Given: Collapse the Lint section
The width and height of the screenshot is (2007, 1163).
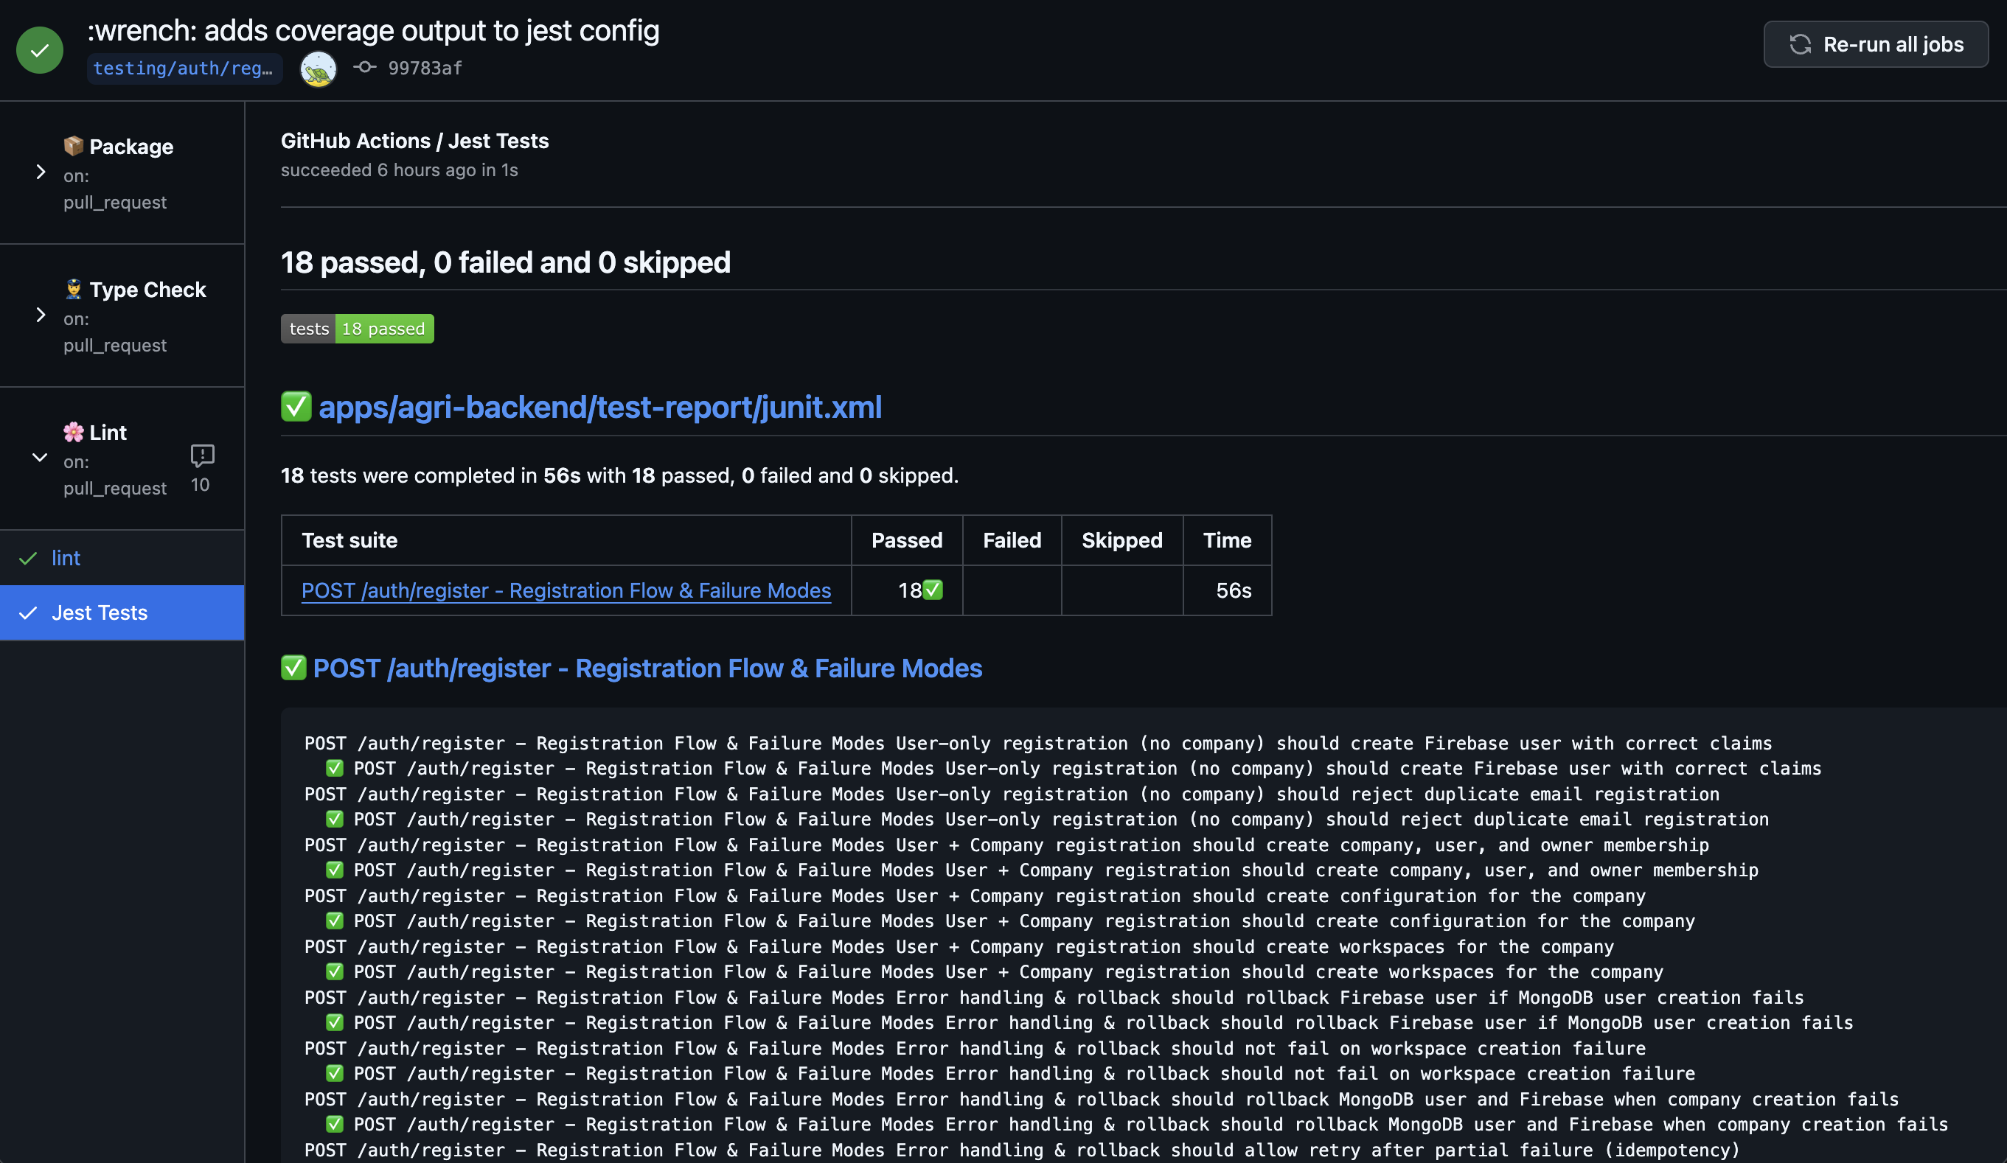Looking at the screenshot, I should click(x=39, y=456).
